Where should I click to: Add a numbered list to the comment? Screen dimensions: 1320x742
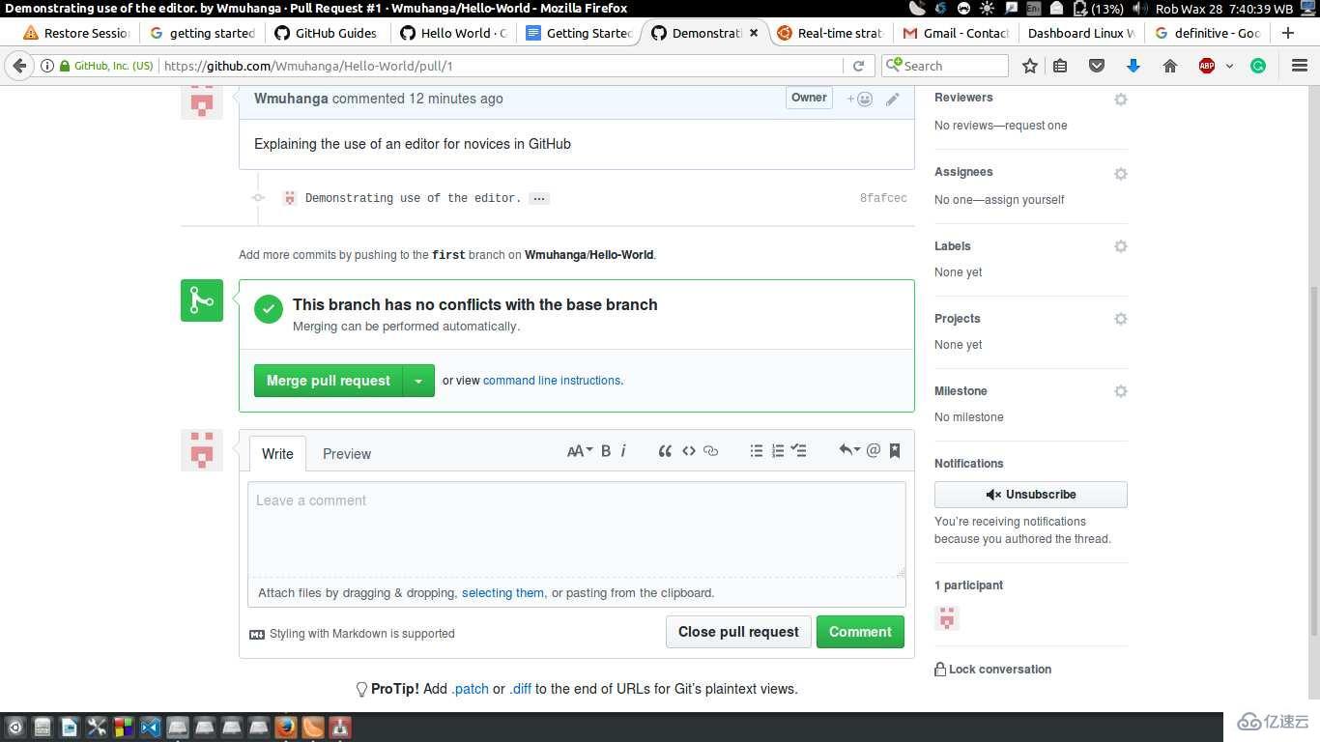click(x=778, y=450)
